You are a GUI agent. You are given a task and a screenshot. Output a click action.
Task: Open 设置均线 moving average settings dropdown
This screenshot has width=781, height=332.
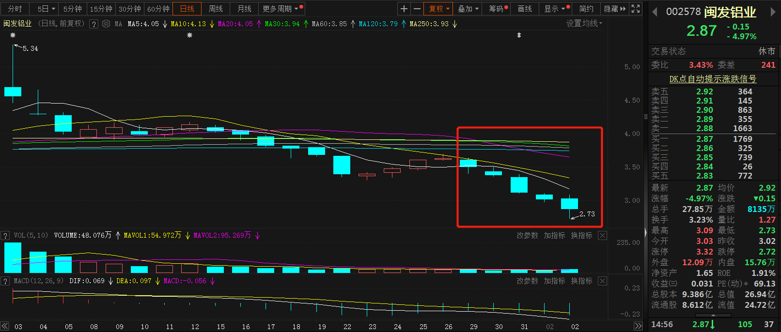coord(584,24)
